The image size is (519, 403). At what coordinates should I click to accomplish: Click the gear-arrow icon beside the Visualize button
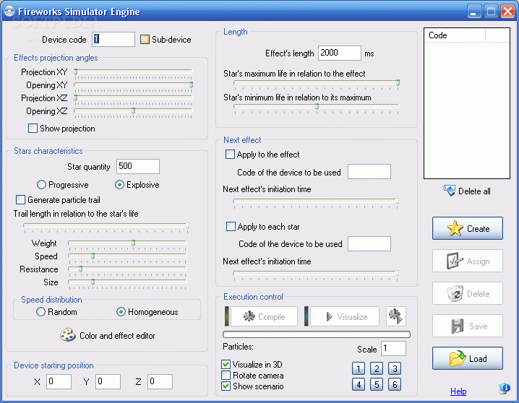pyautogui.click(x=396, y=316)
